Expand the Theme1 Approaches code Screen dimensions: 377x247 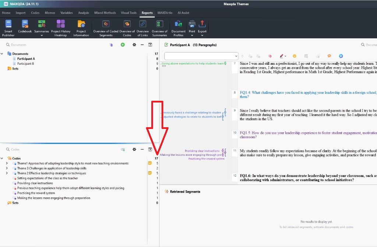(7, 163)
